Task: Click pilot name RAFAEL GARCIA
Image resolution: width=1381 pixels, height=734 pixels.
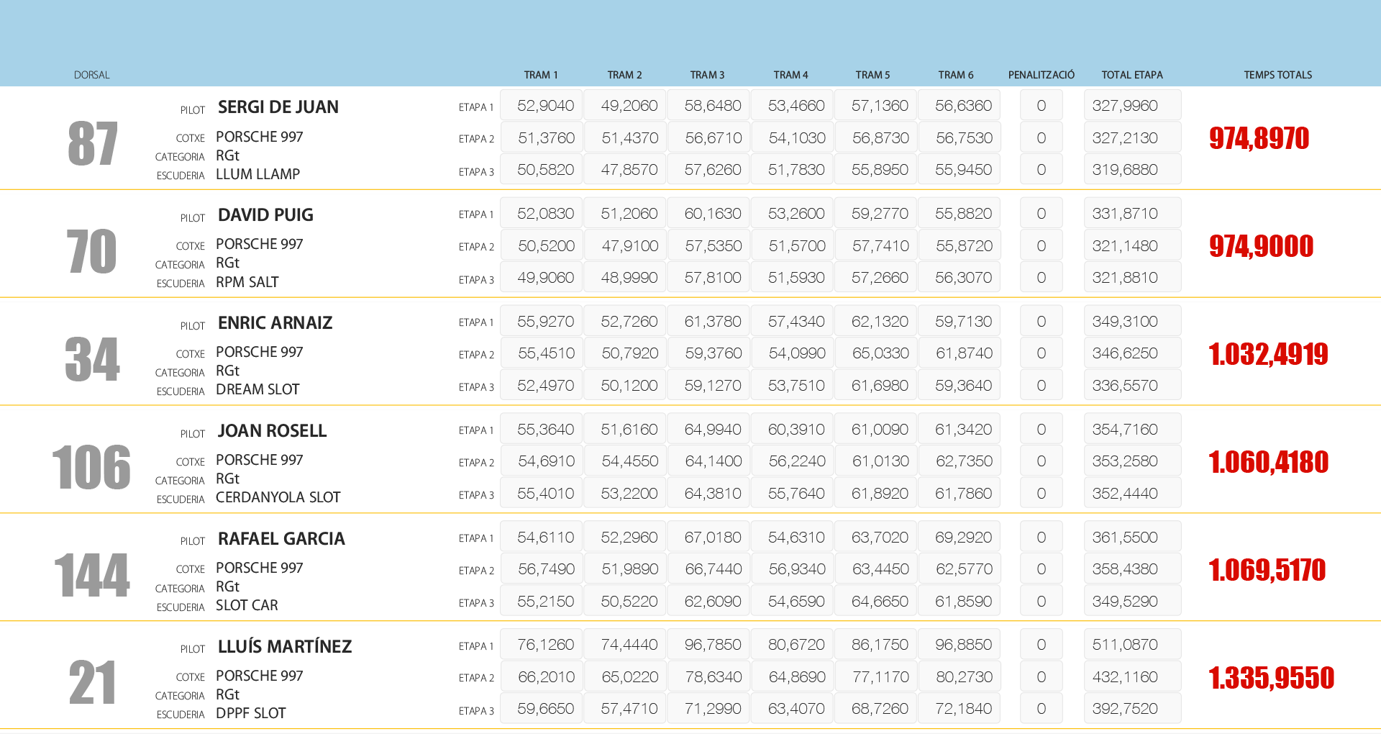Action: click(281, 539)
